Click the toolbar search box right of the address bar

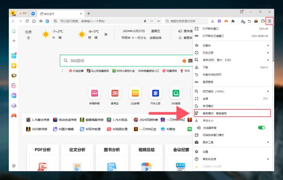186,21
